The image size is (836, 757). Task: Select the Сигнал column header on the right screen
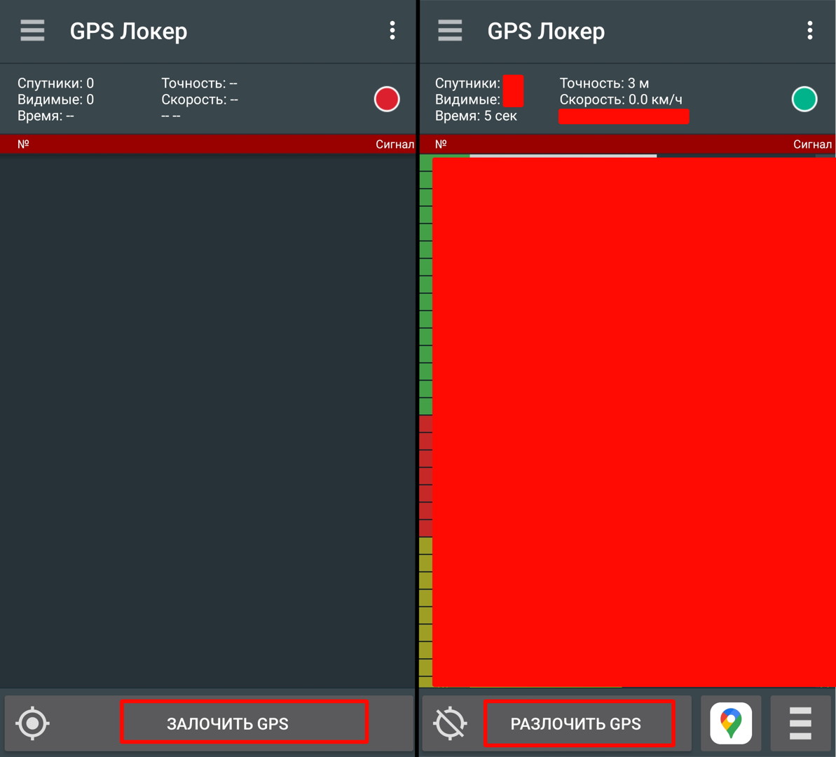pyautogui.click(x=812, y=144)
